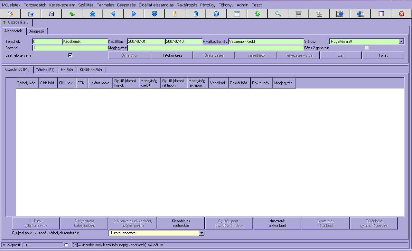Click the grid export arrow-right icon
Screen dimensions: 412x251
[340, 14]
